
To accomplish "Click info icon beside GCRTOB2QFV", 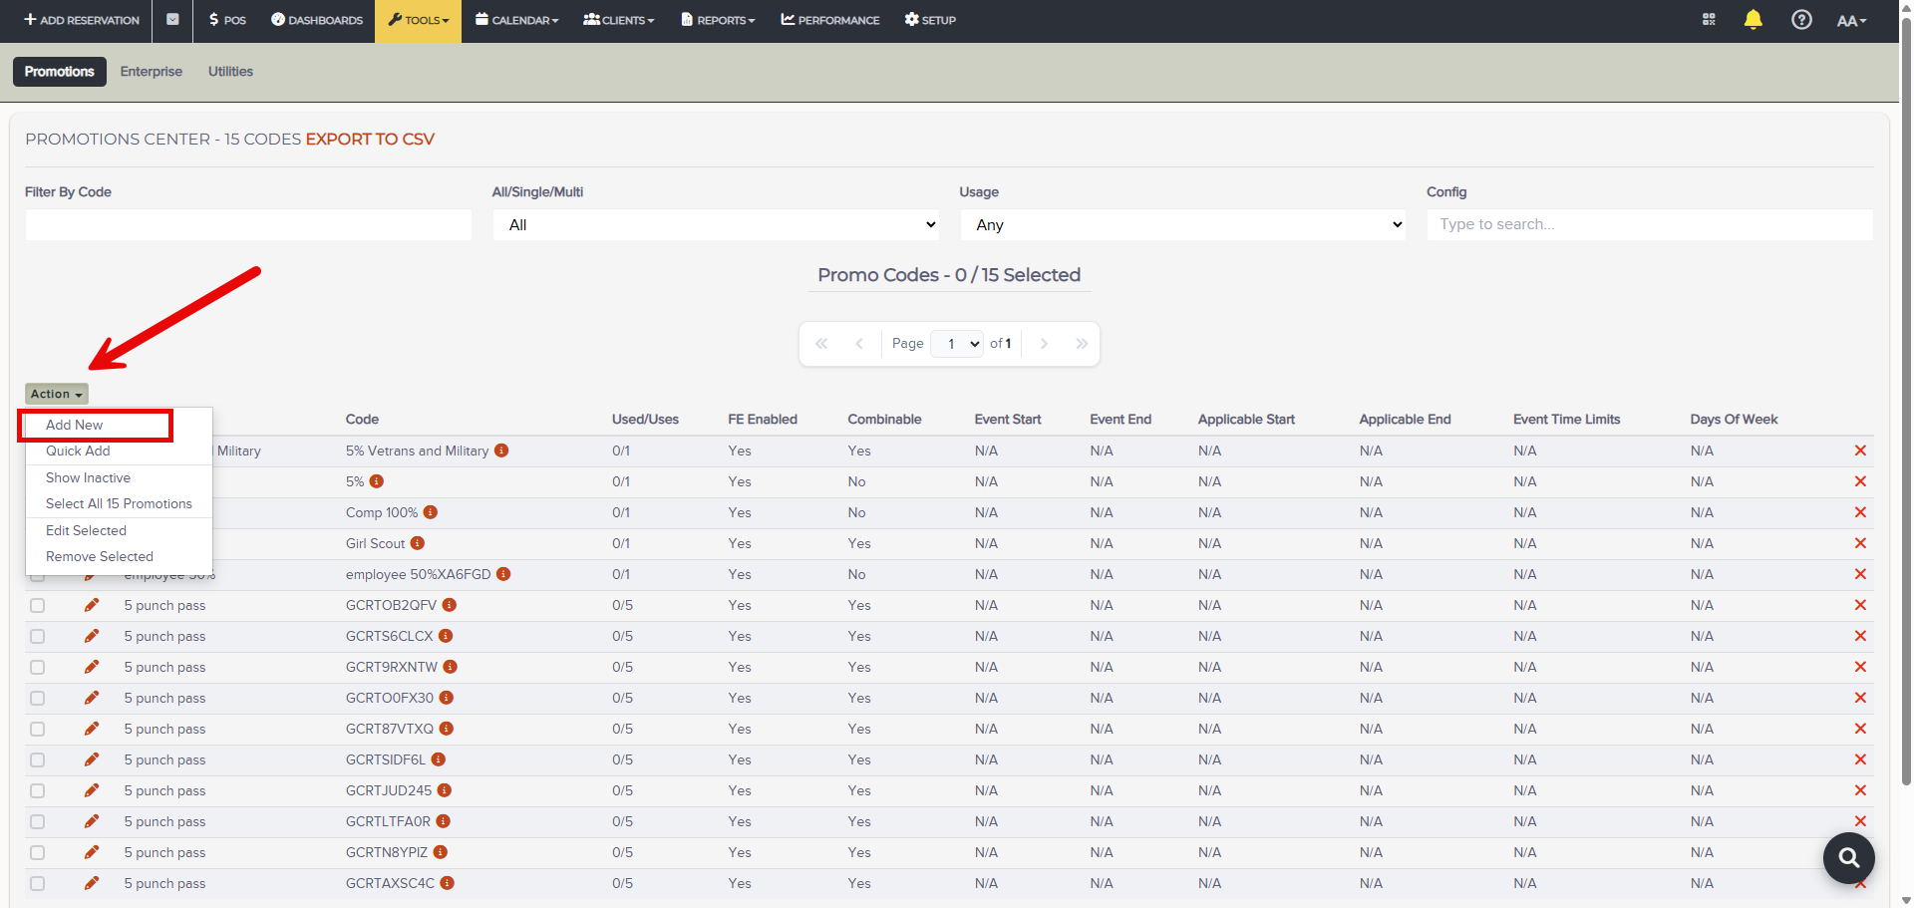I will click(450, 605).
